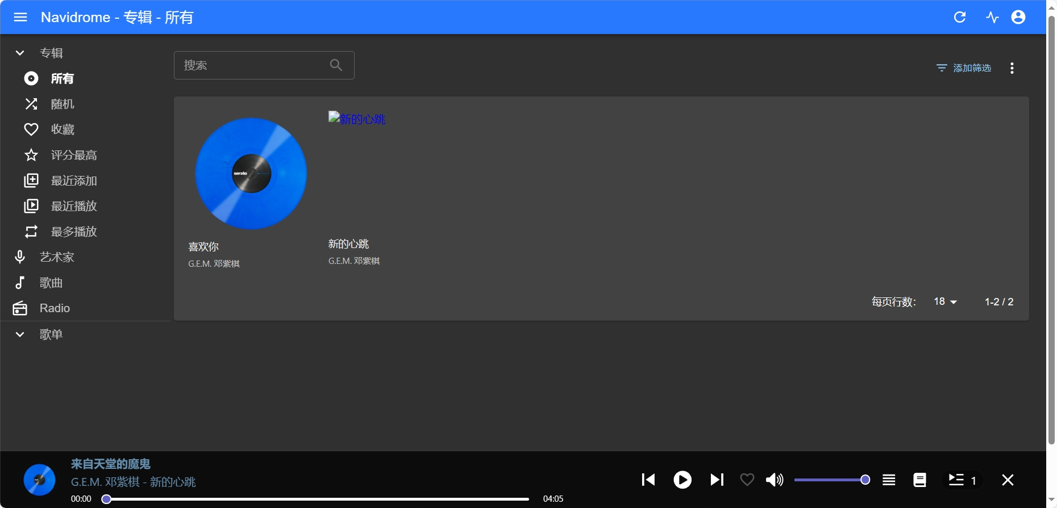Image resolution: width=1057 pixels, height=508 pixels.
Task: Click artist G.E.M. 邓紫棋 under 新的心跳
Action: (x=354, y=261)
